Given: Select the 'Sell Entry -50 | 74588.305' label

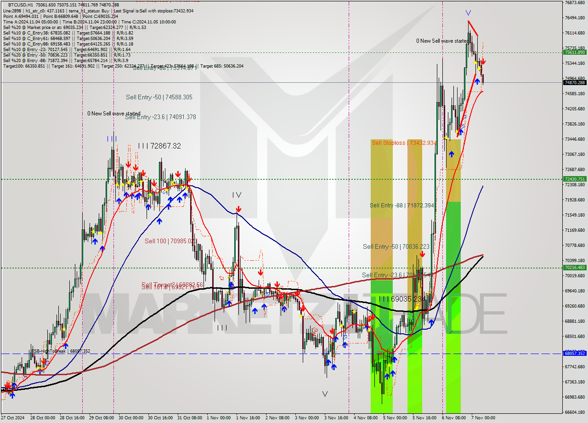Looking at the screenshot, I should [159, 97].
